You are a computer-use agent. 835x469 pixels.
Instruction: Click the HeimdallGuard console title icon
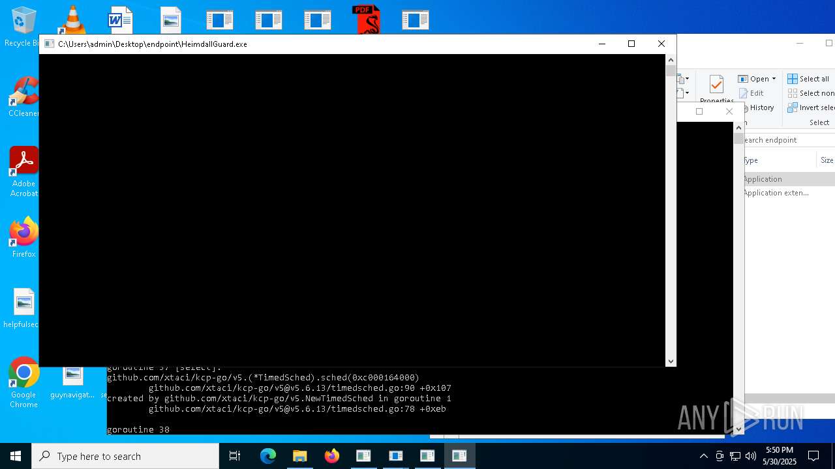click(49, 44)
